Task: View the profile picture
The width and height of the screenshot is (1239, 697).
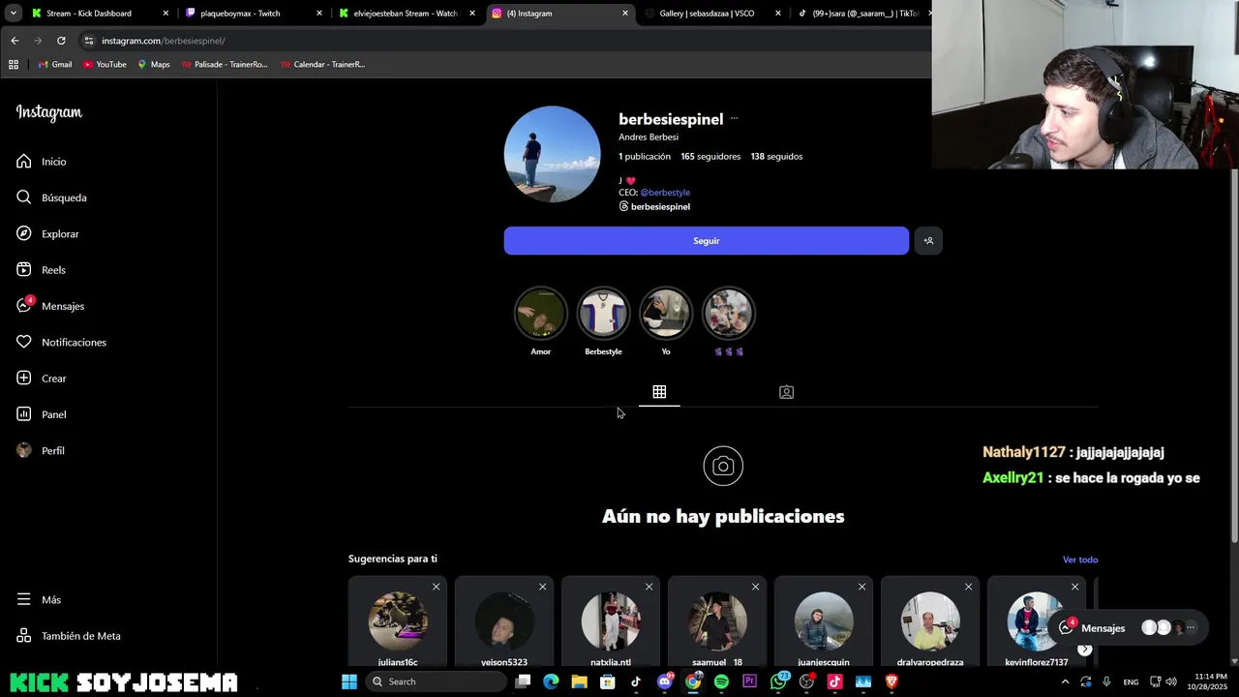Action: point(553,155)
